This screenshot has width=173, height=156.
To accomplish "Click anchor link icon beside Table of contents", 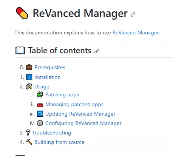I will tap(97, 51).
